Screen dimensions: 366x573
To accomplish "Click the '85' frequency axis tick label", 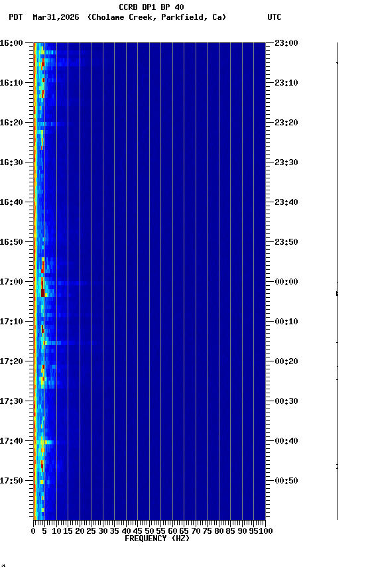I will (231, 532).
